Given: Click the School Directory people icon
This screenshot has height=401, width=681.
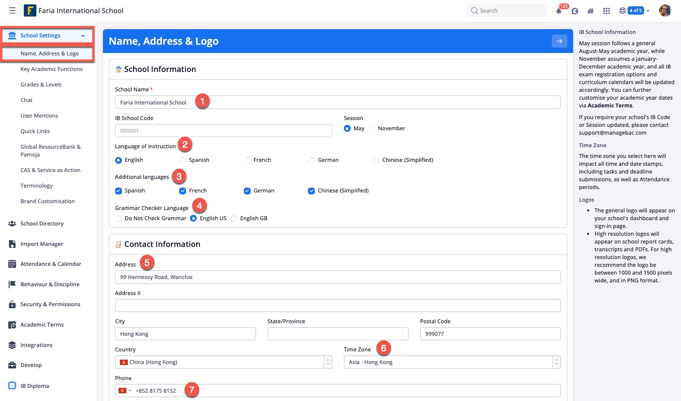Looking at the screenshot, I should click(x=12, y=224).
